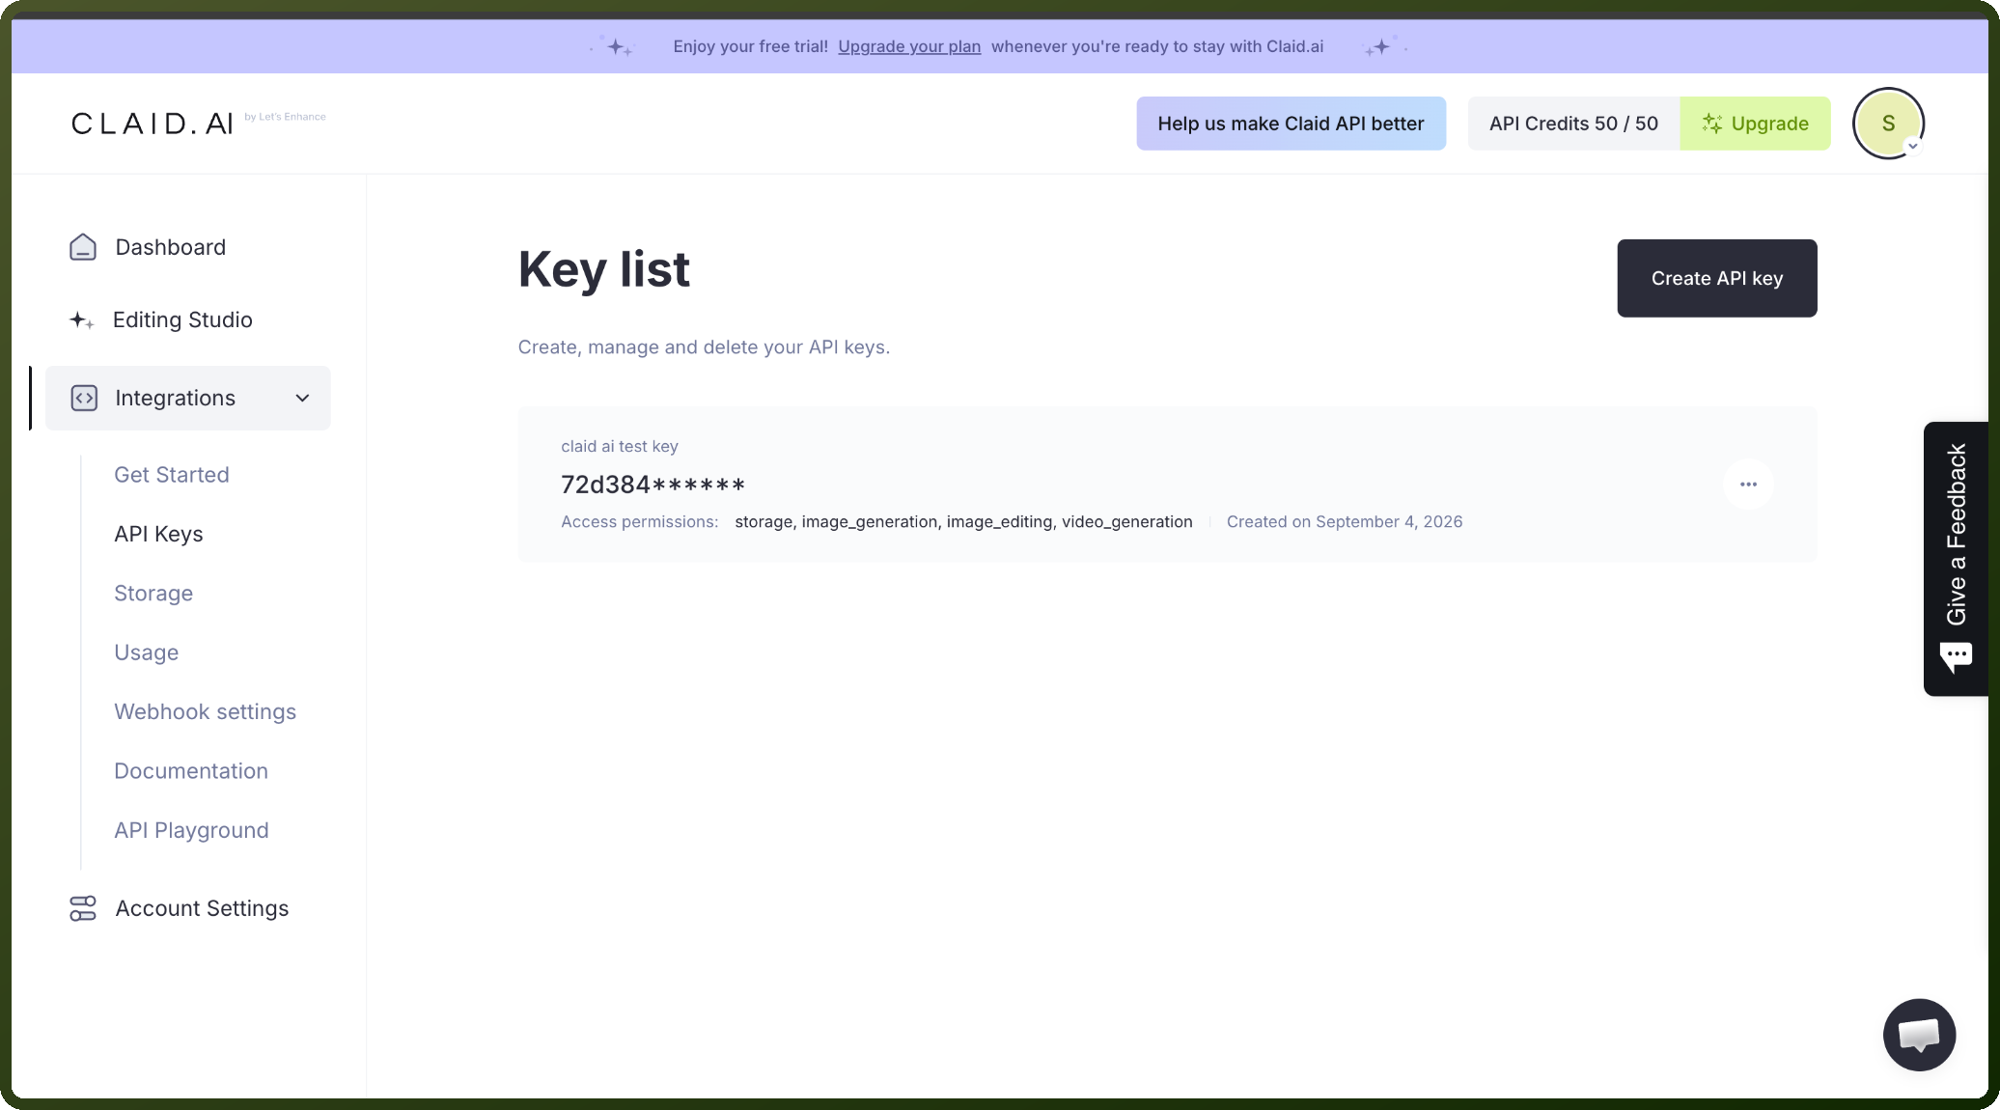Follow the Upgrade your plan link
The image size is (2000, 1110).
pyautogui.click(x=909, y=46)
